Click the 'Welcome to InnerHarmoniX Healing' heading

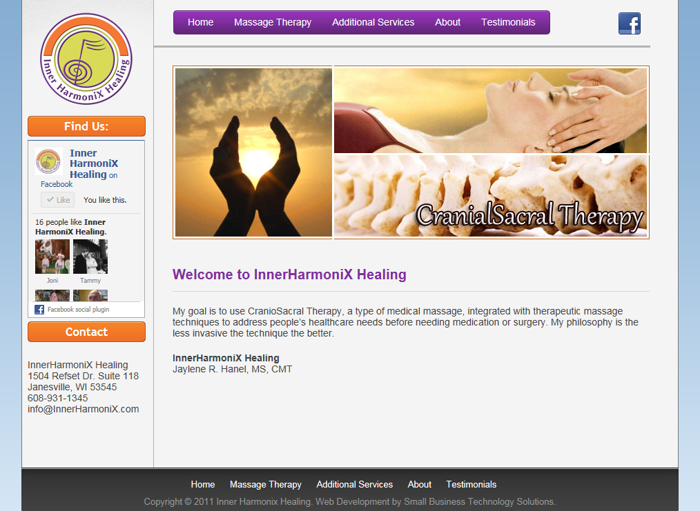289,274
